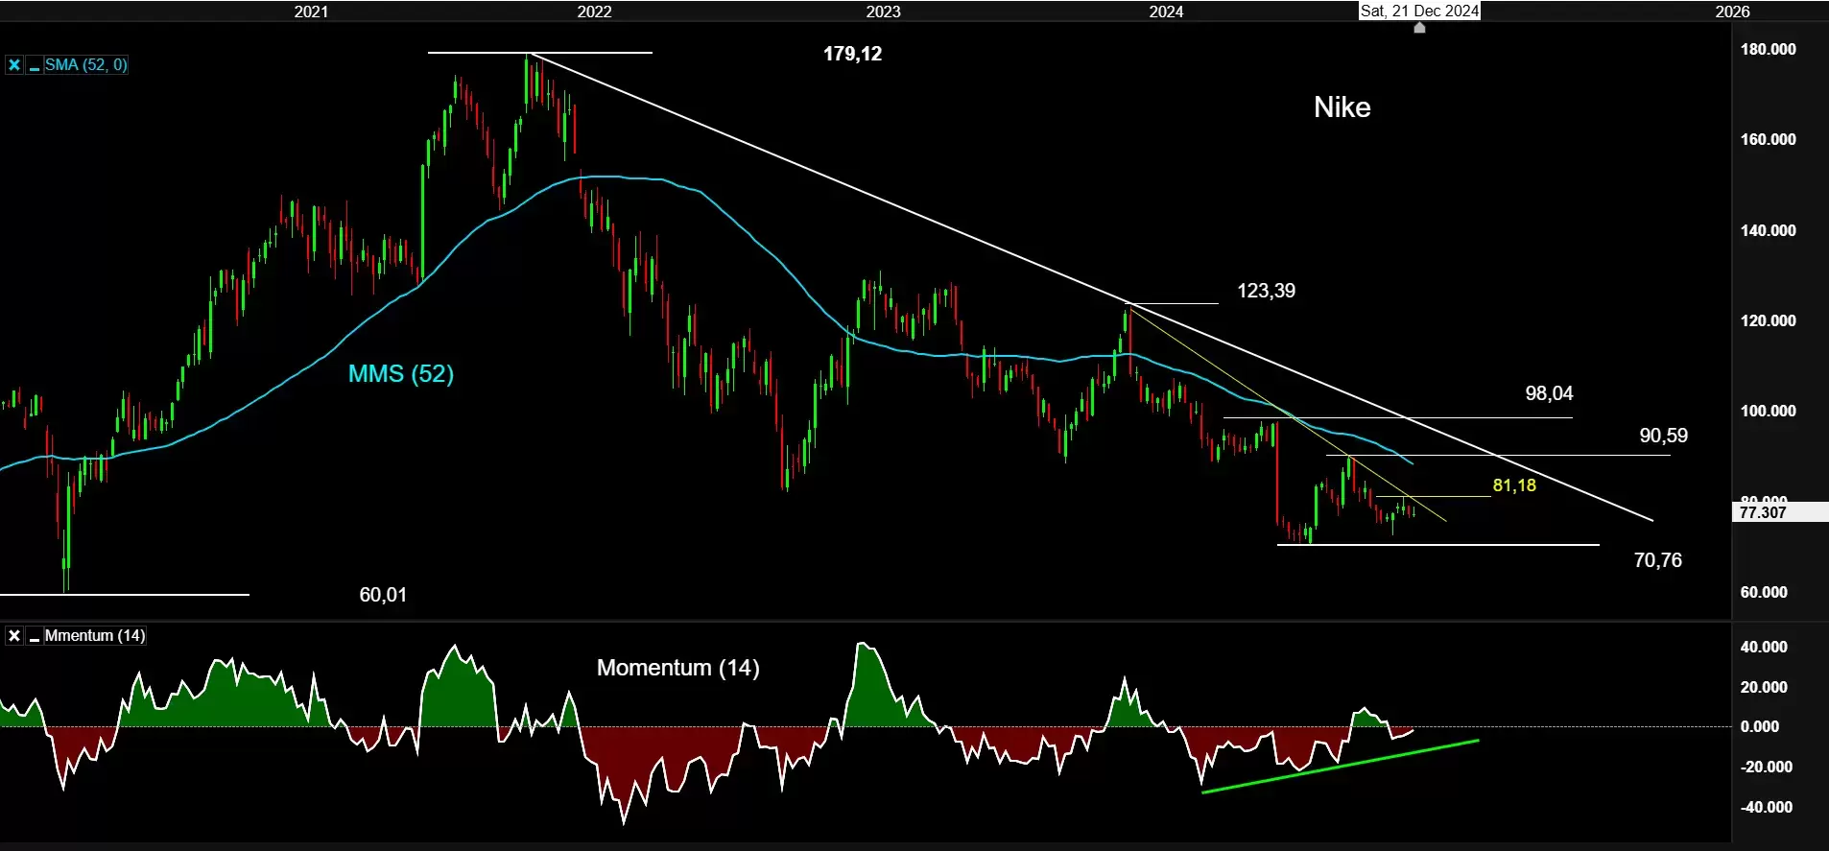Click the 2021 year label on time axis
The height and width of the screenshot is (851, 1829).
point(311,12)
